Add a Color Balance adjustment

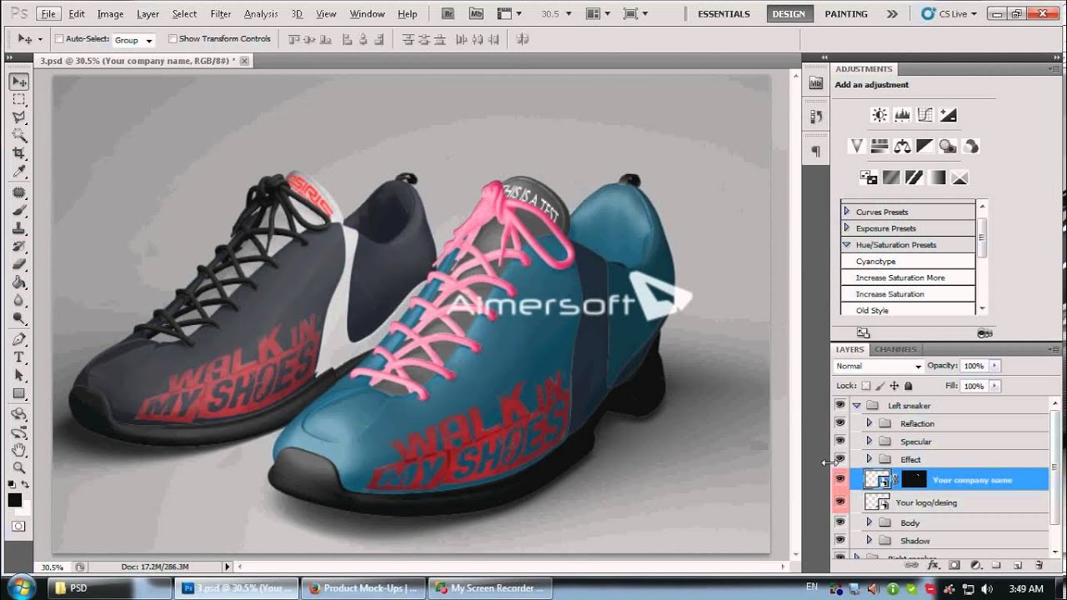point(902,147)
